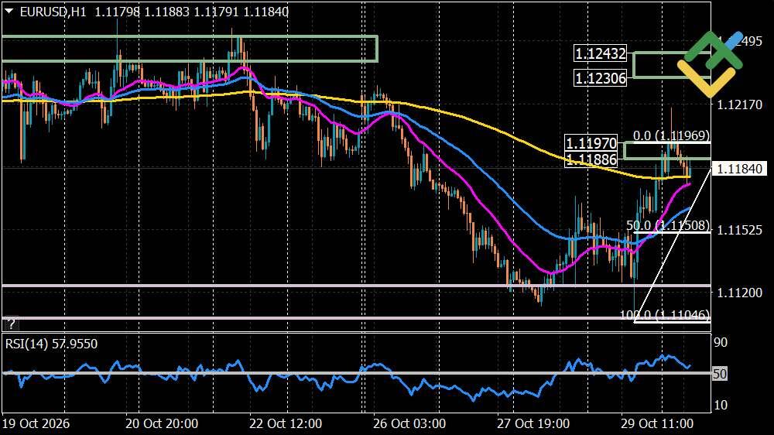Select the 1.12432 price label
The image size is (774, 435).
pyautogui.click(x=601, y=53)
